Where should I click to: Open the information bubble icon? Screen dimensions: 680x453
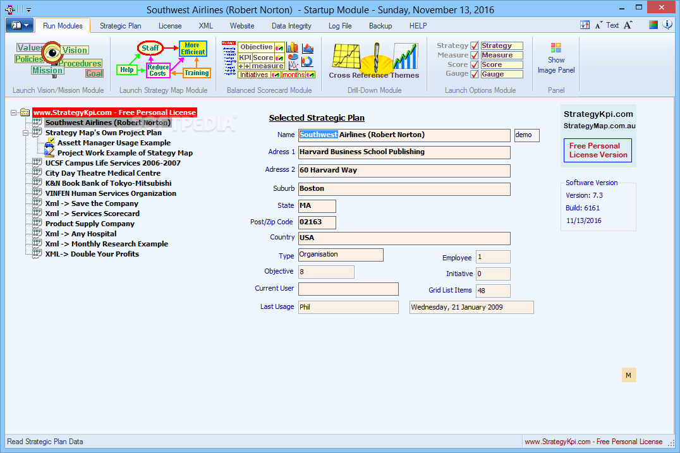[x=667, y=25]
